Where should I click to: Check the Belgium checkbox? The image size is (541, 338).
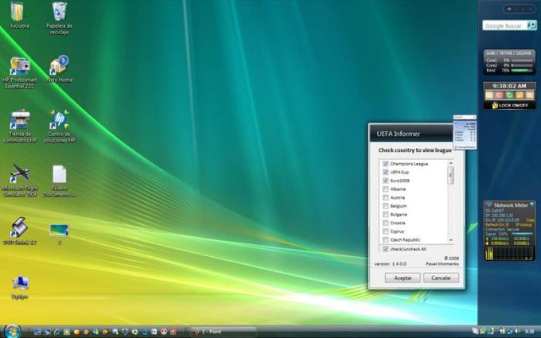[386, 206]
